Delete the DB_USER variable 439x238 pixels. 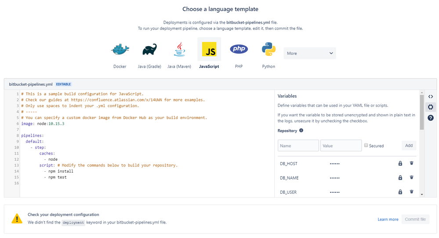[412, 191]
